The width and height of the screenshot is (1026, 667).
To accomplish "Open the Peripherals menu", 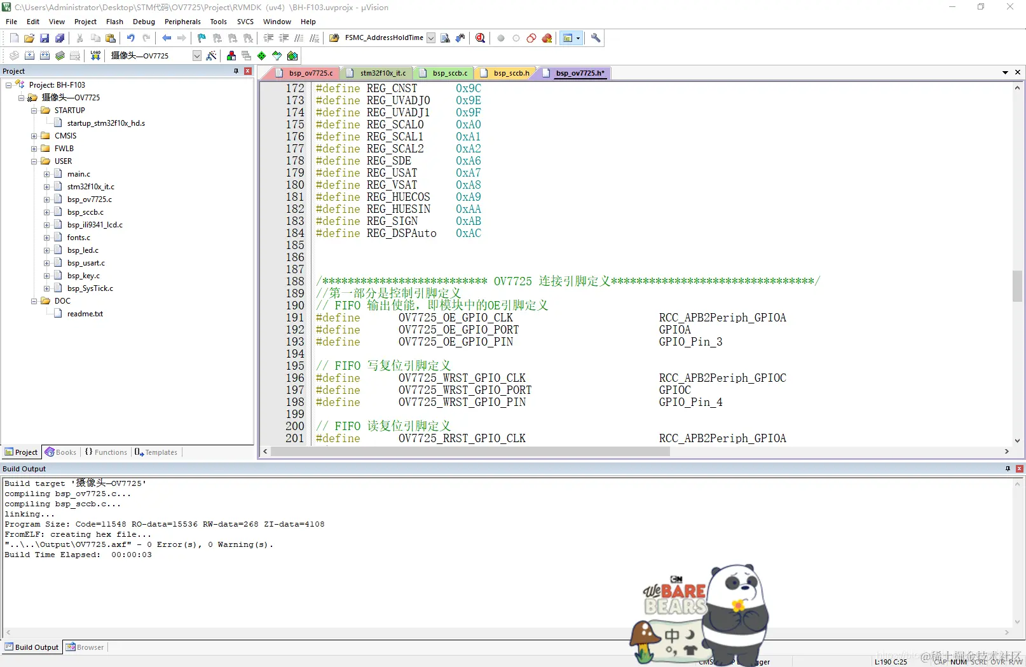I will 182,22.
